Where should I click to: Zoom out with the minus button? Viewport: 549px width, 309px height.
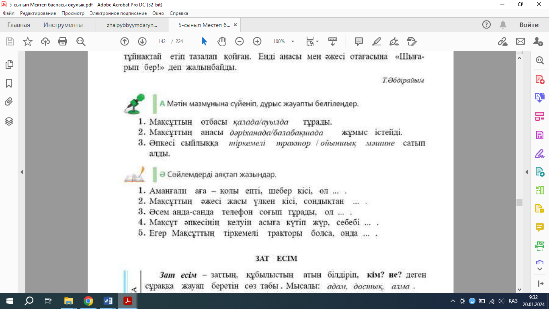click(x=240, y=41)
